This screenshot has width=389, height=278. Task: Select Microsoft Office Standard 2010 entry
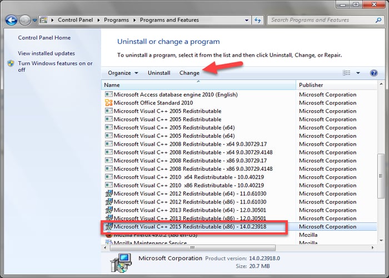[153, 103]
